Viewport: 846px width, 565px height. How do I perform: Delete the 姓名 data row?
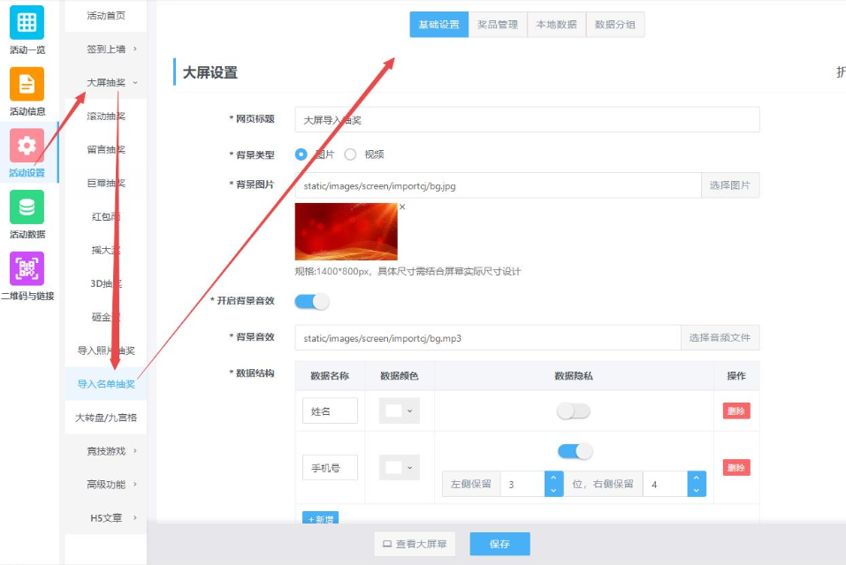point(735,411)
